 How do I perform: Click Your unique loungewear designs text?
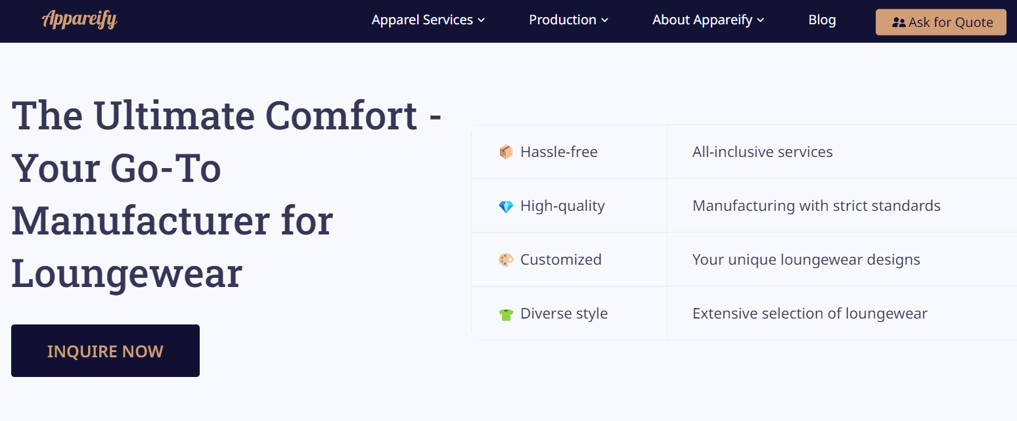tap(806, 259)
